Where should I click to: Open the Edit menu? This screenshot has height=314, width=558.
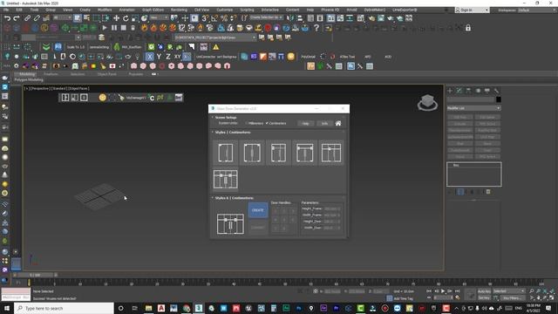(x=19, y=10)
